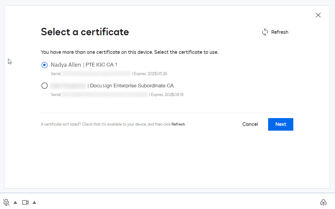This screenshot has height=209, width=335.
Task: Click the cloud upload icon
Action: pos(323,202)
